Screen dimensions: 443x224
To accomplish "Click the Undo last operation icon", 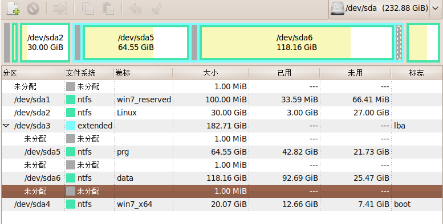I will pos(135,9).
